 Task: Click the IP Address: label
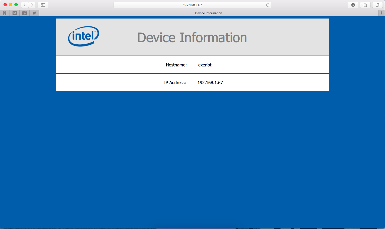(175, 83)
